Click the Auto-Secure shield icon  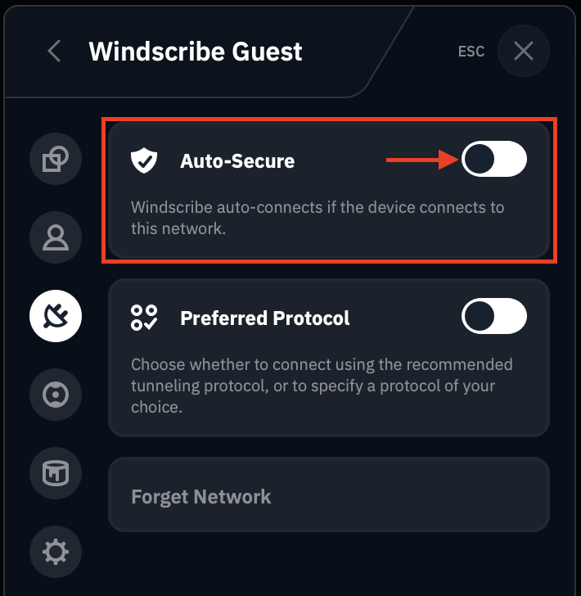point(144,160)
